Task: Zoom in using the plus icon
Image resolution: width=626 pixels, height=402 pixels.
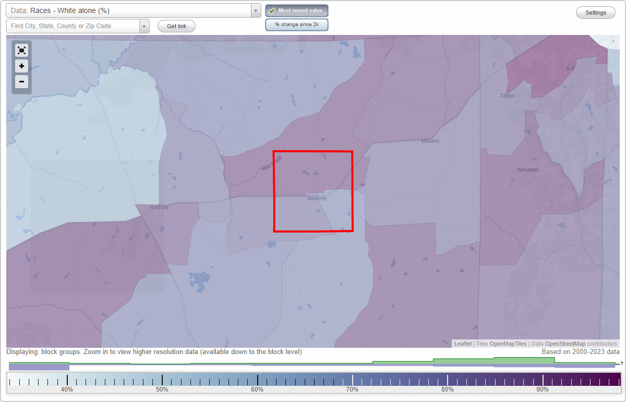Action: [21, 66]
